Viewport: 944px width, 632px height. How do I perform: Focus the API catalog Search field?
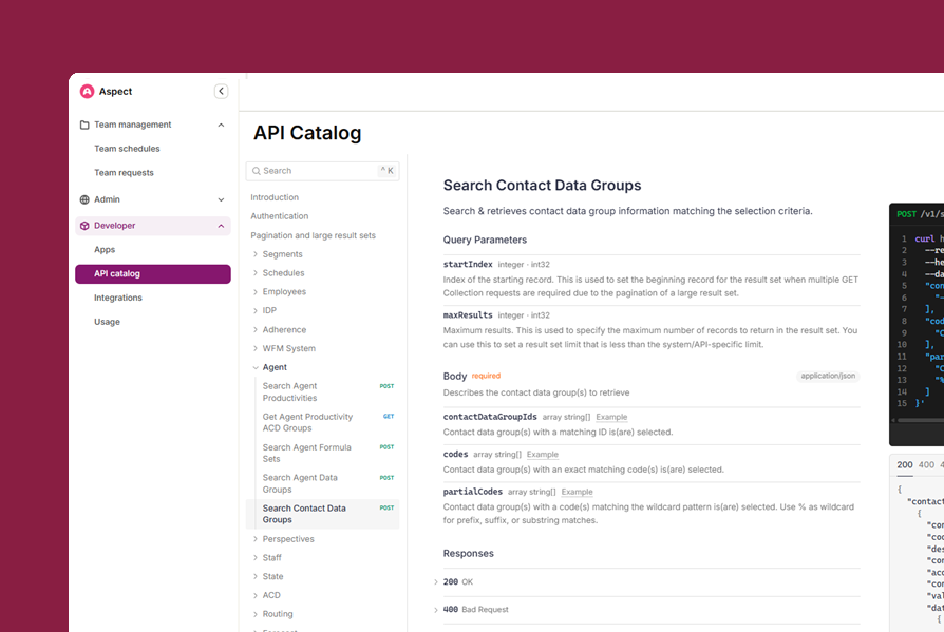pyautogui.click(x=323, y=171)
